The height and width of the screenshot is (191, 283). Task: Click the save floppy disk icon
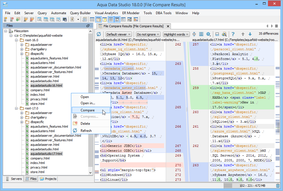click(217, 34)
